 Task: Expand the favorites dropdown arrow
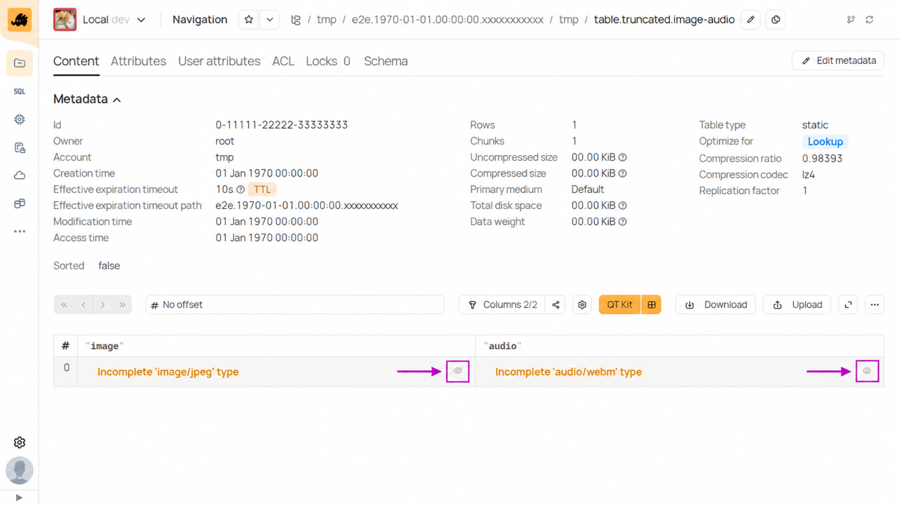click(270, 20)
